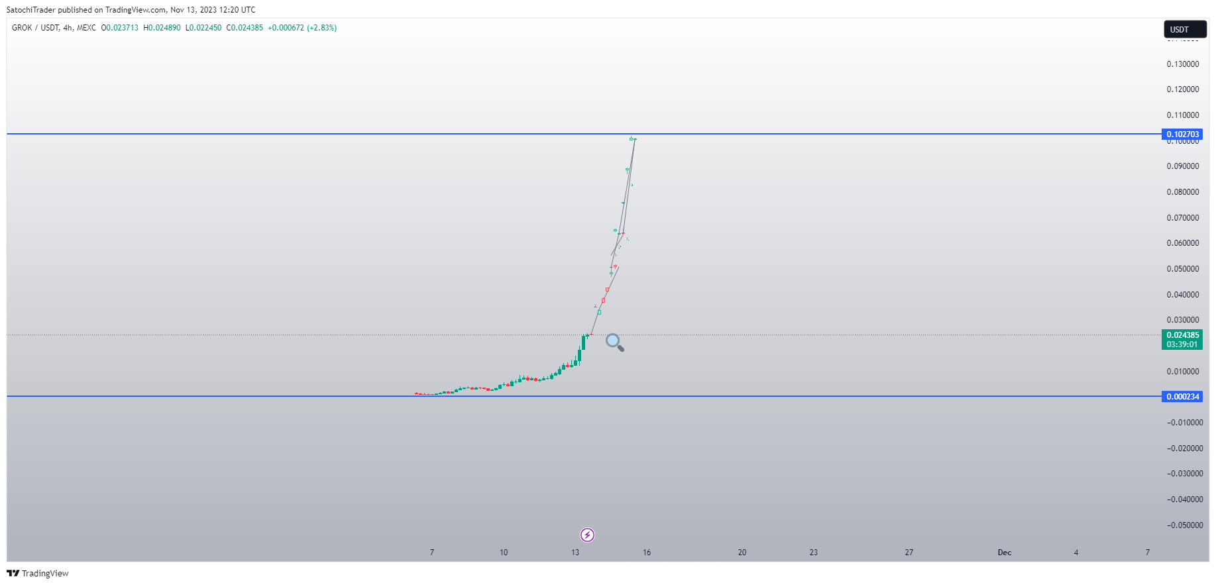Click the USDT currency button
This screenshot has height=585, width=1216.
(x=1185, y=29)
